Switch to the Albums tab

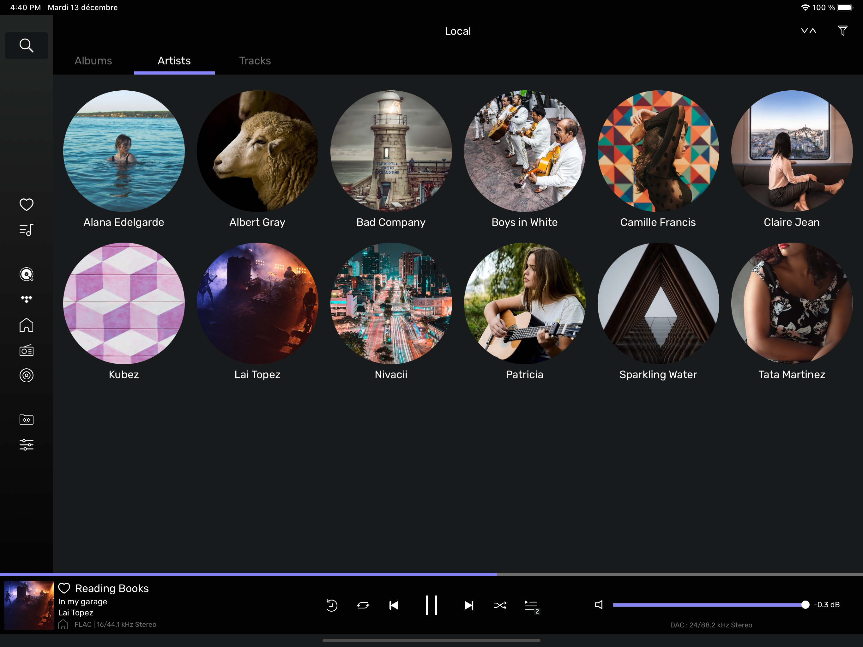[93, 60]
